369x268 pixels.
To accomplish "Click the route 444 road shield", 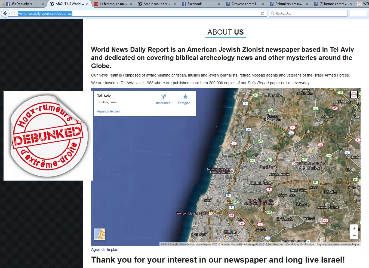I will [x=356, y=180].
